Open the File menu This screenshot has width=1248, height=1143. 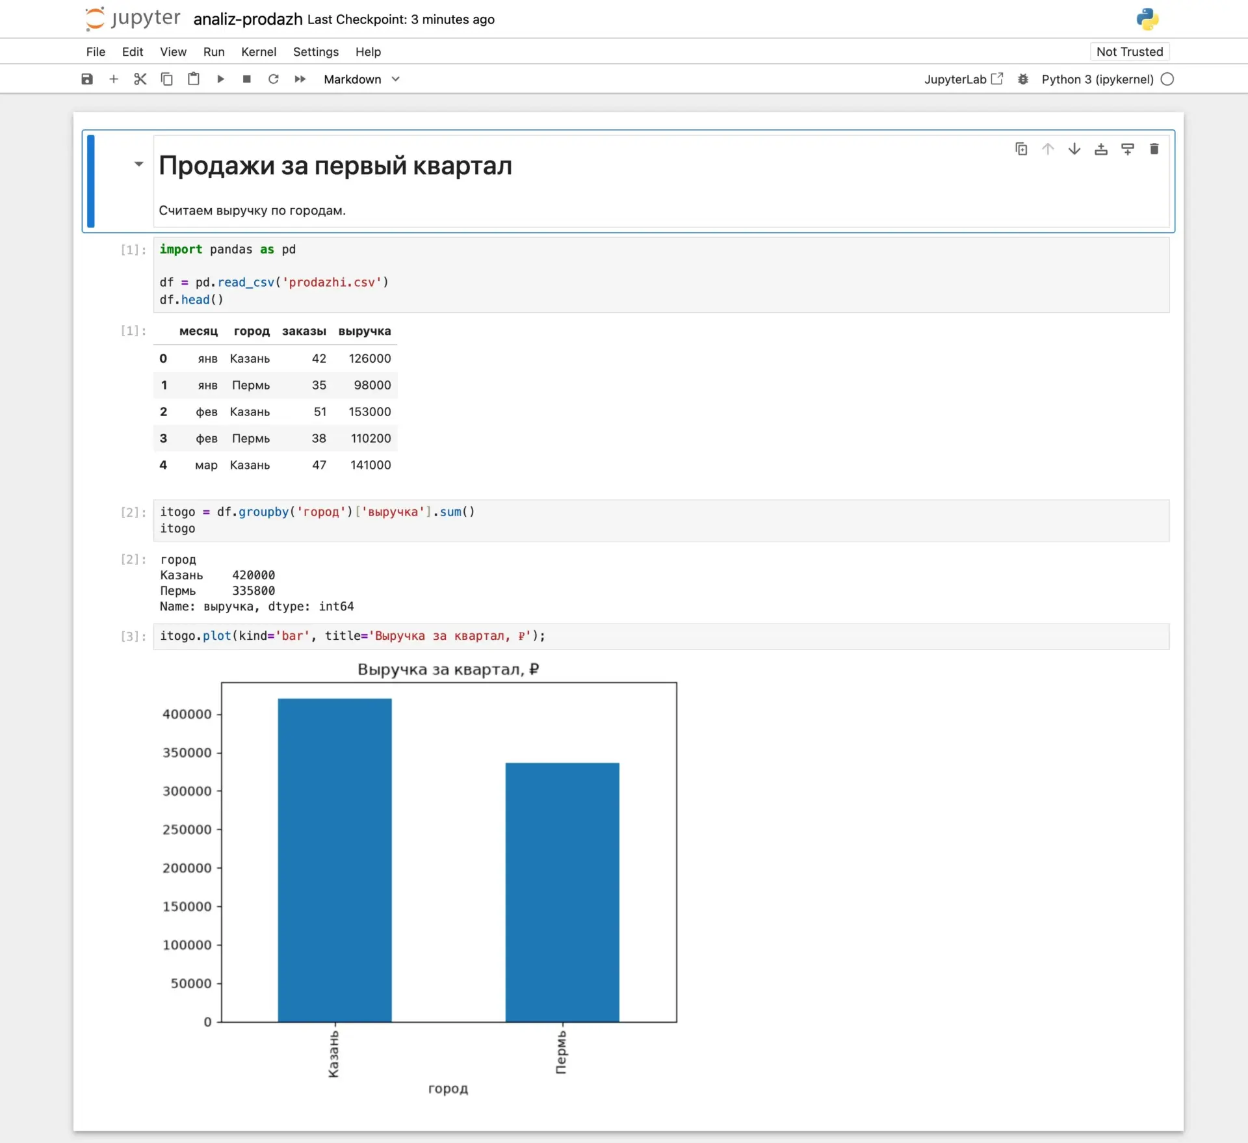96,51
